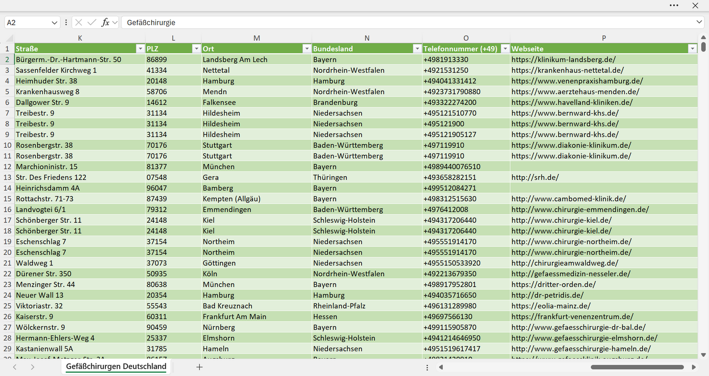Select column M header
Image resolution: width=709 pixels, height=376 pixels.
coord(257,38)
